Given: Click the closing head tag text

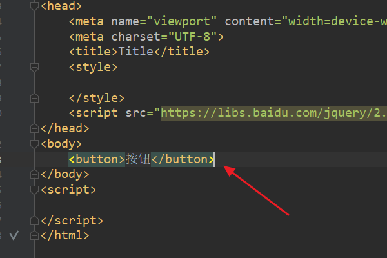Looking at the screenshot, I should pos(65,128).
